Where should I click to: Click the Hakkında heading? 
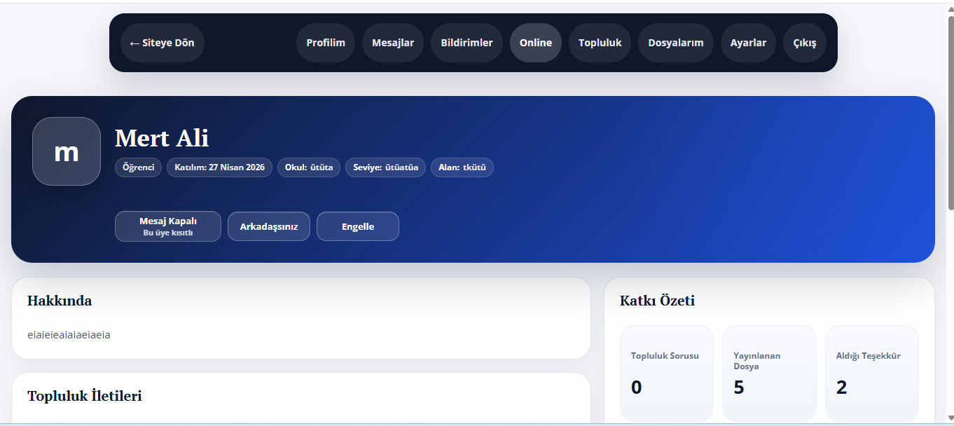click(x=60, y=301)
